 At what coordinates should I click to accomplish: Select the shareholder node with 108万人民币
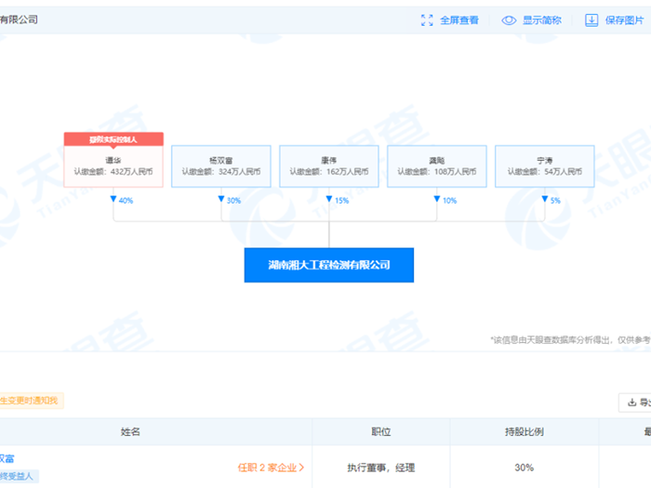(437, 166)
